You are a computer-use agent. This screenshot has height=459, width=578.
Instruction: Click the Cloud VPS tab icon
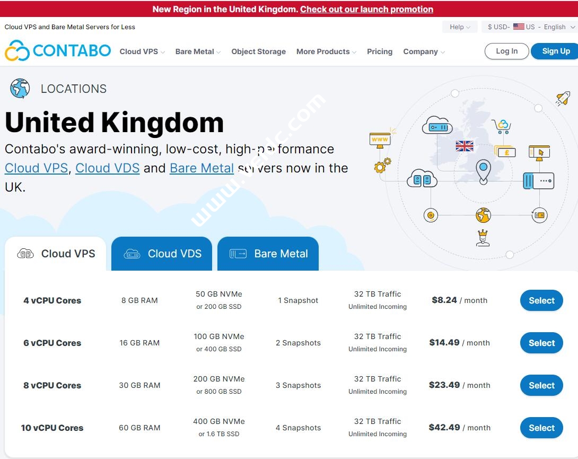(x=25, y=254)
